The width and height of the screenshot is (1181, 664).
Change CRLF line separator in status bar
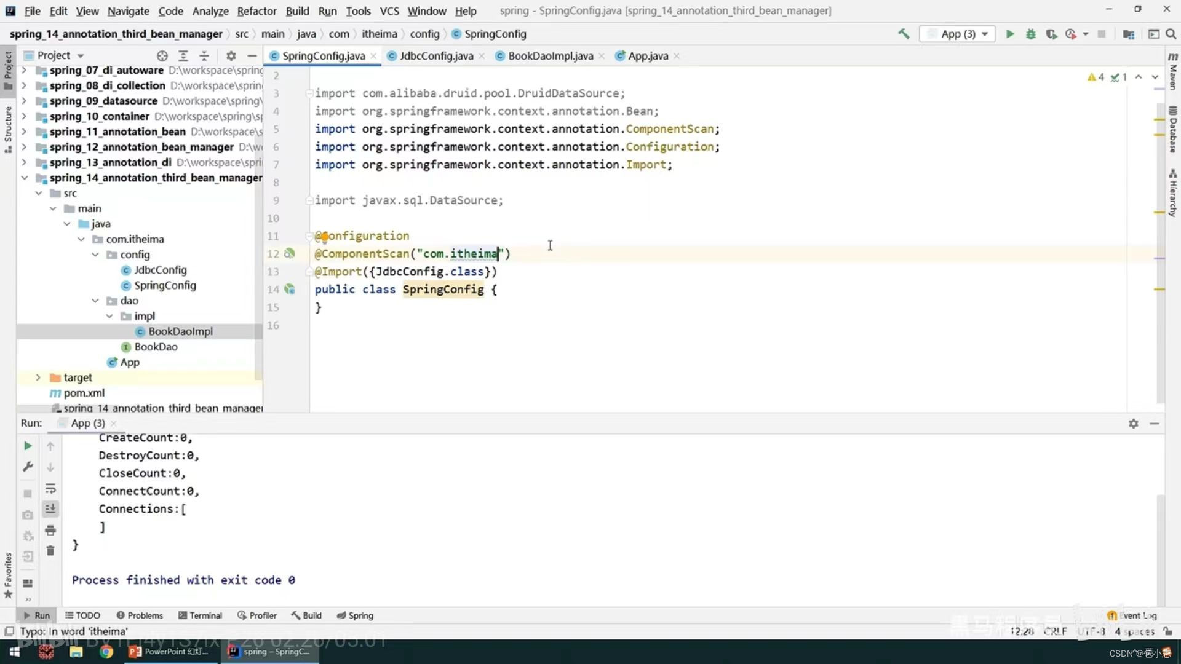1055,631
